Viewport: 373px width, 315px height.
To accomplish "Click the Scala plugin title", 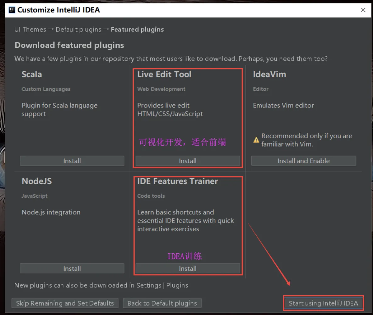I will (x=32, y=74).
